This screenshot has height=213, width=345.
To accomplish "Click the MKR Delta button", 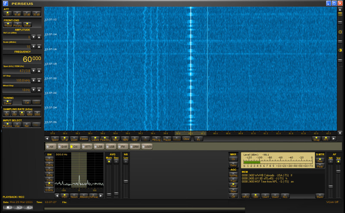I will (233, 164).
